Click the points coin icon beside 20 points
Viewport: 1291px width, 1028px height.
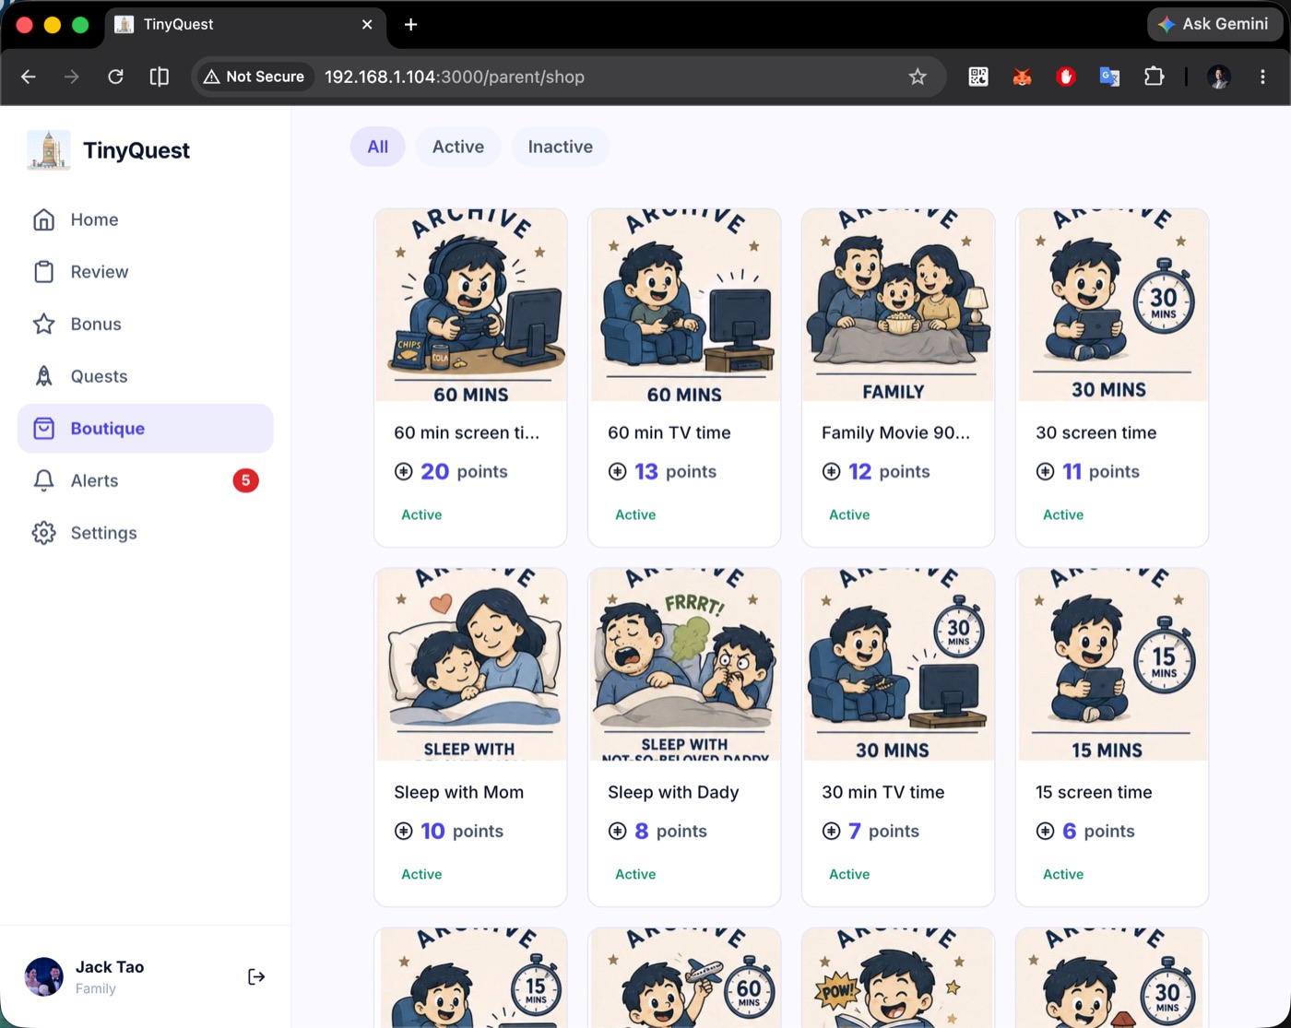(403, 472)
